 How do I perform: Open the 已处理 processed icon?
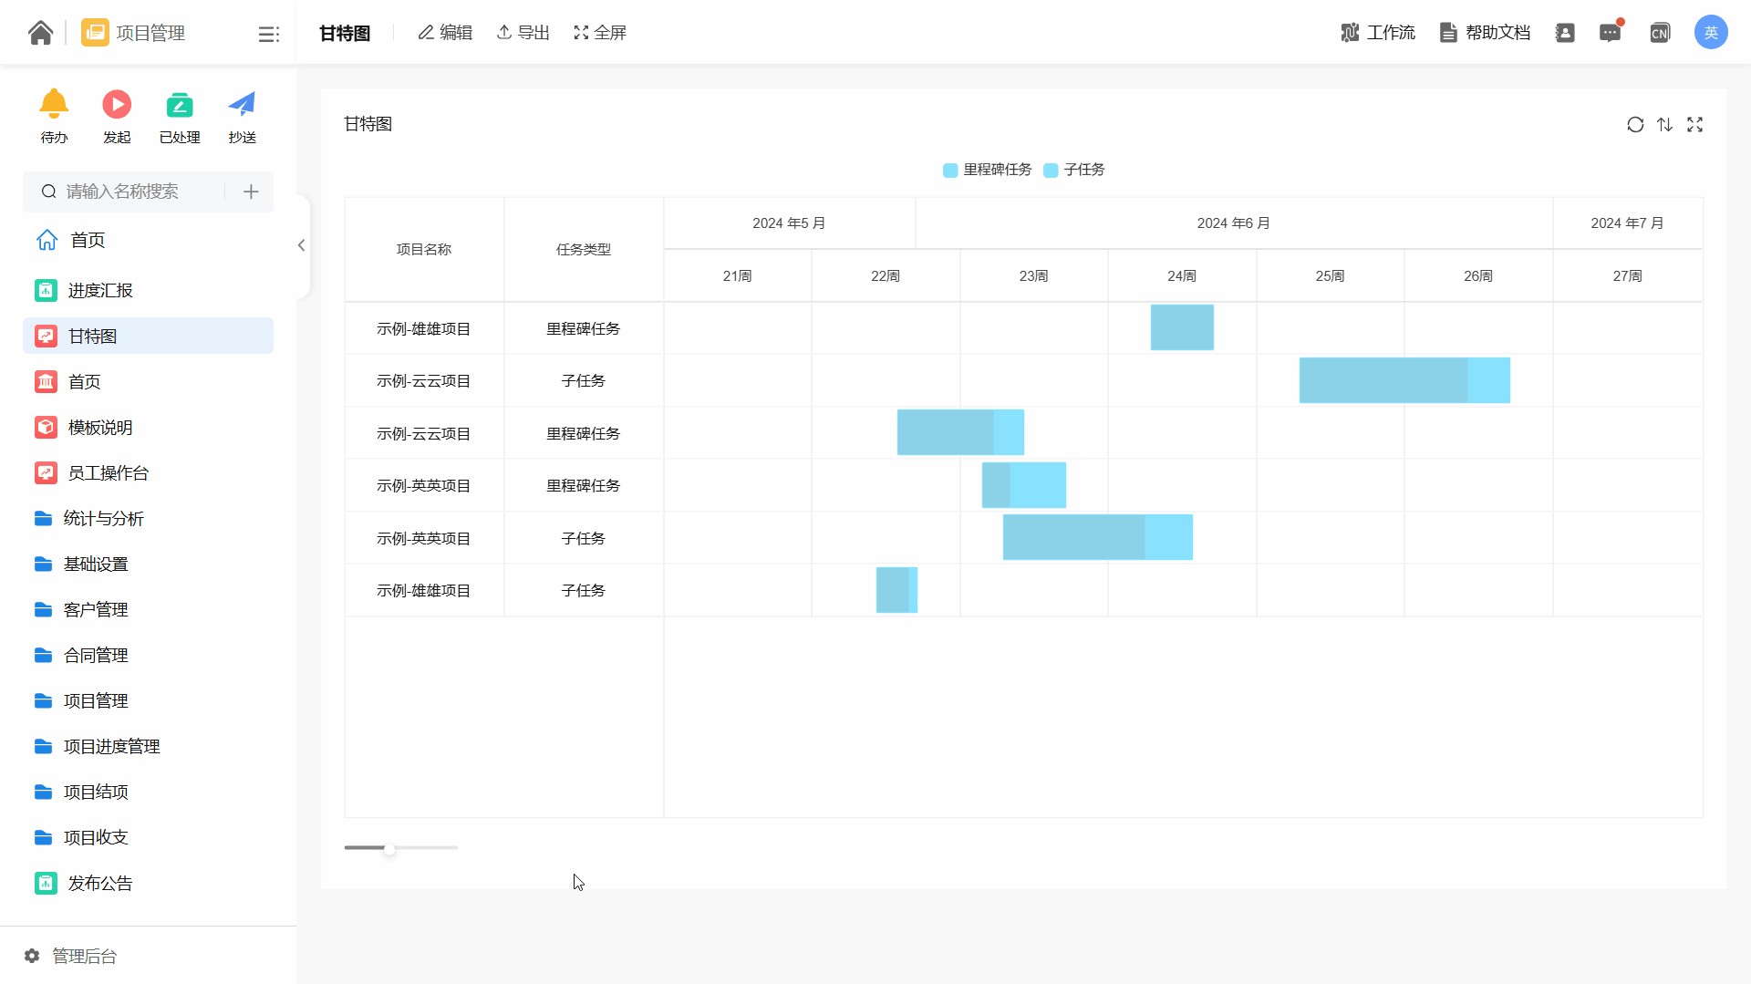pos(180,105)
